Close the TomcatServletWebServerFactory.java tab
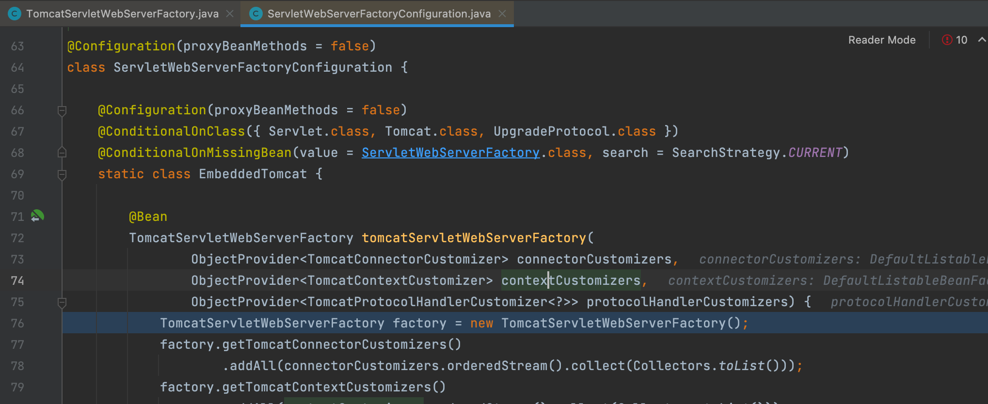 (x=230, y=14)
